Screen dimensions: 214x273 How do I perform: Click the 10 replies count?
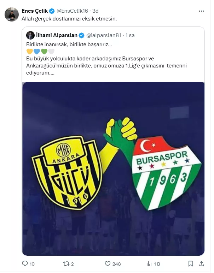[x=32, y=264]
